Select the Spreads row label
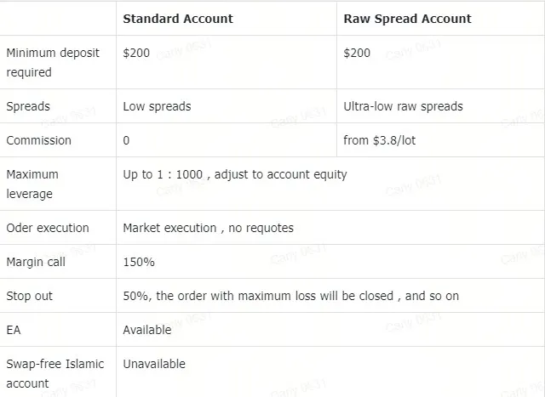The width and height of the screenshot is (545, 397). pos(28,106)
